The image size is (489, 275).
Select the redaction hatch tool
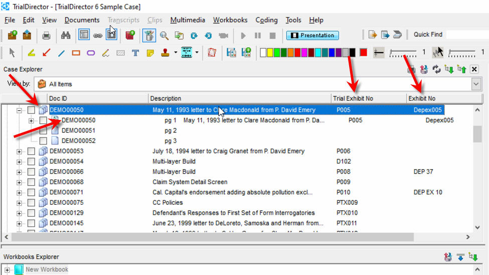coord(121,53)
